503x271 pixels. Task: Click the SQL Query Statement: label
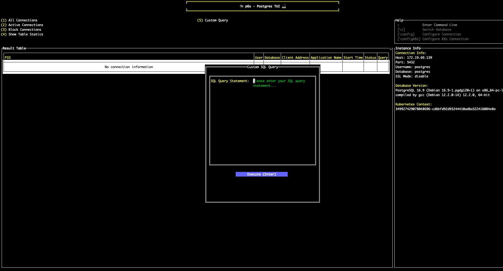tap(230, 81)
